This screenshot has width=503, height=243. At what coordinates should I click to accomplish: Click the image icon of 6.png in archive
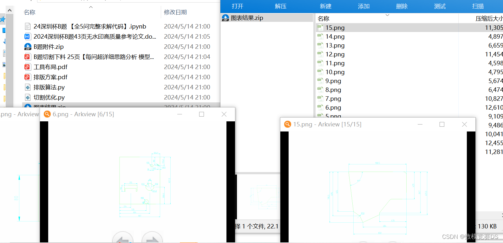tap(320, 107)
